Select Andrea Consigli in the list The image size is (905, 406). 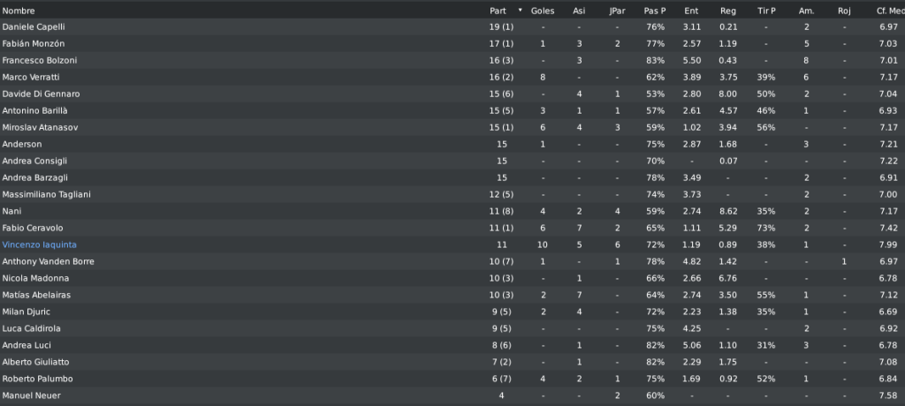click(x=452, y=161)
